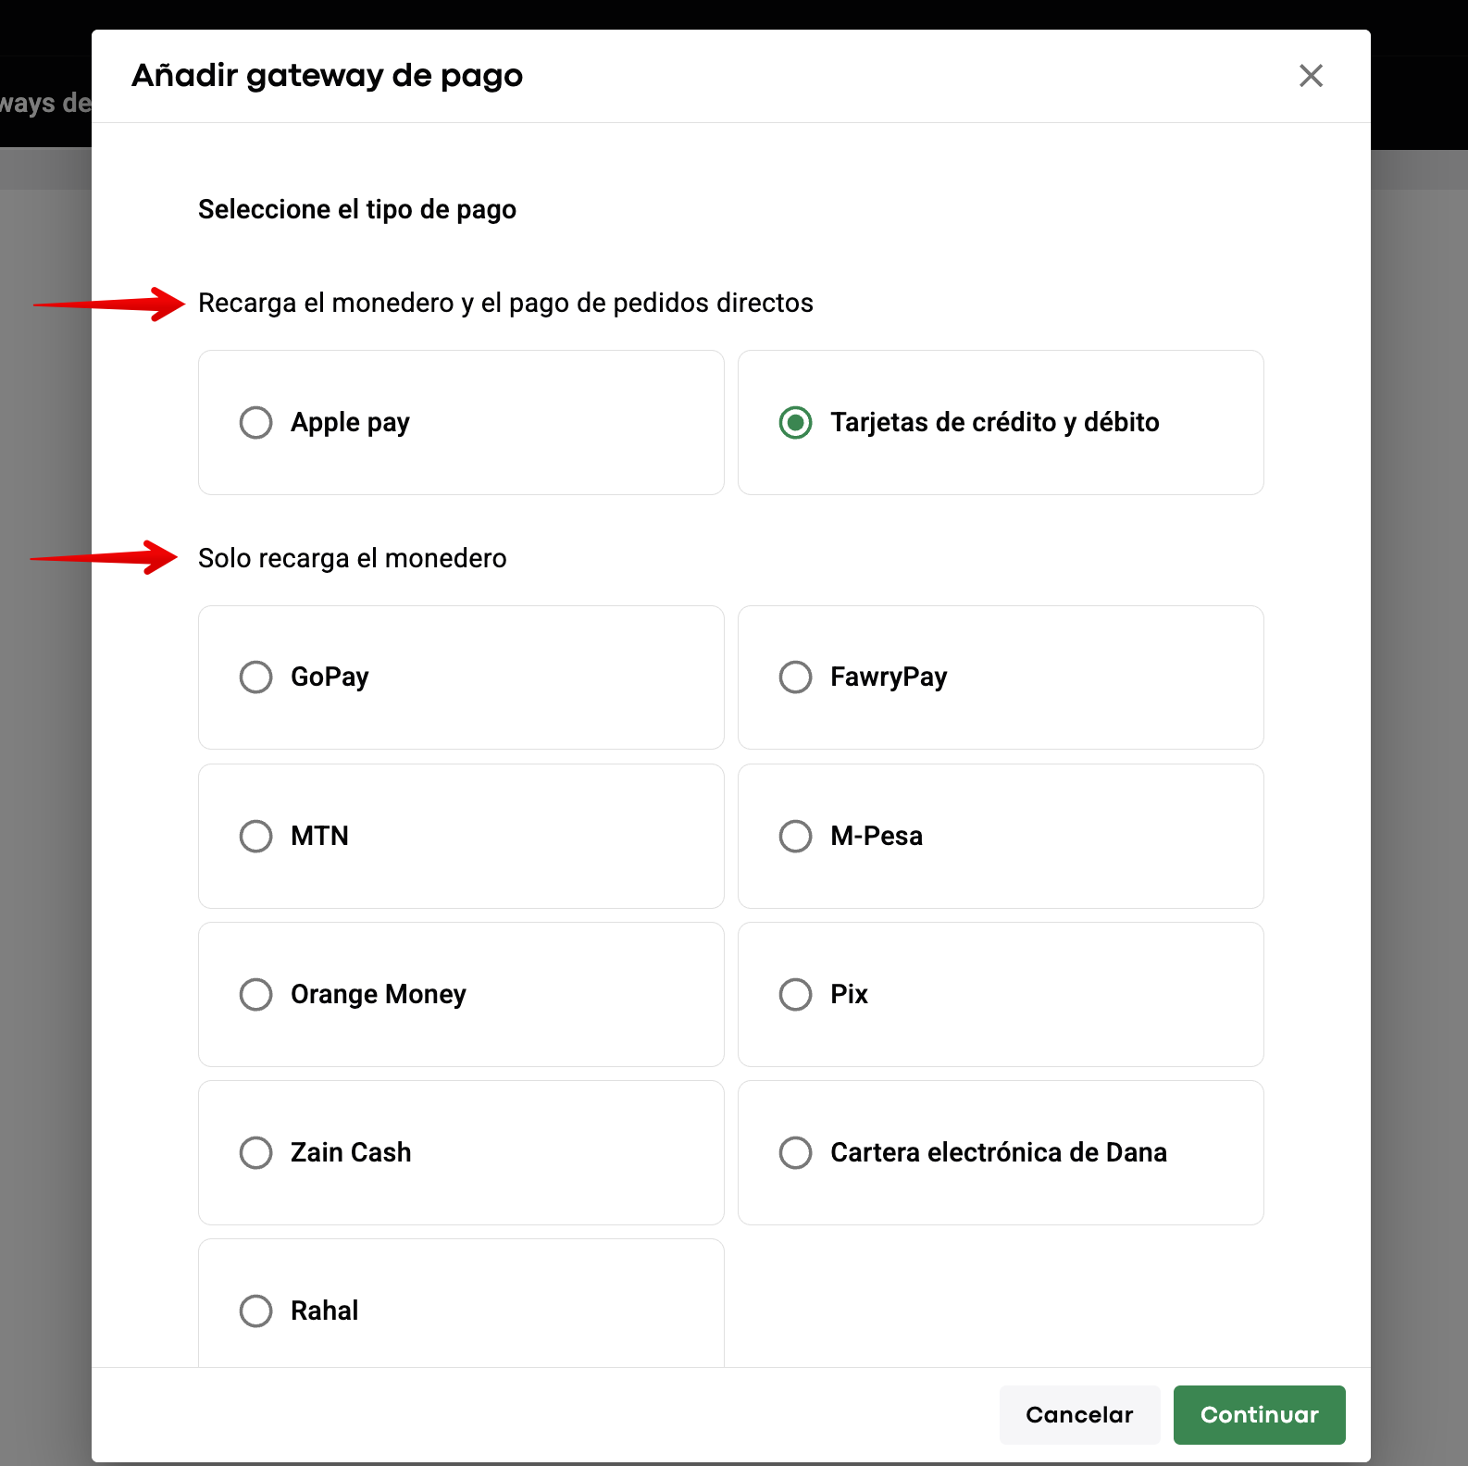Pick the Pix radio button

click(x=795, y=995)
